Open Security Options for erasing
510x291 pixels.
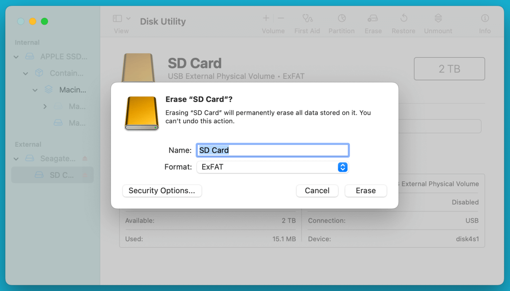(162, 190)
